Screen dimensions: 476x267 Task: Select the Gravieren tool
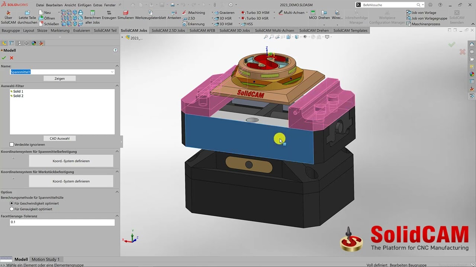pos(224,13)
